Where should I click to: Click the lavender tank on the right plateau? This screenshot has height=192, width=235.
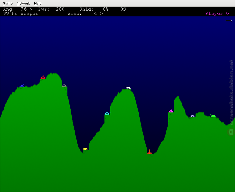pos(192,116)
